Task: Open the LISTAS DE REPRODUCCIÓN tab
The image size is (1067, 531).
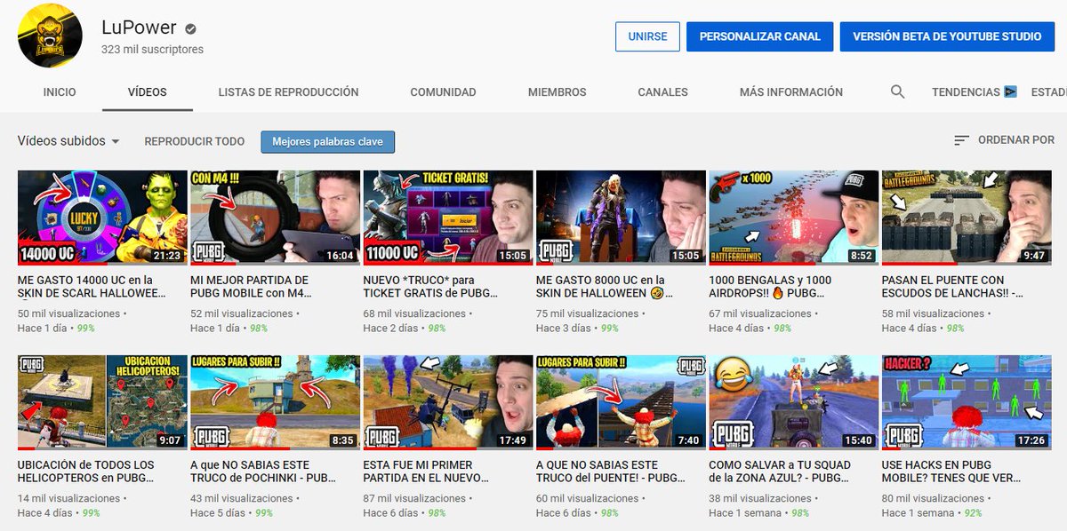Action: pos(288,92)
